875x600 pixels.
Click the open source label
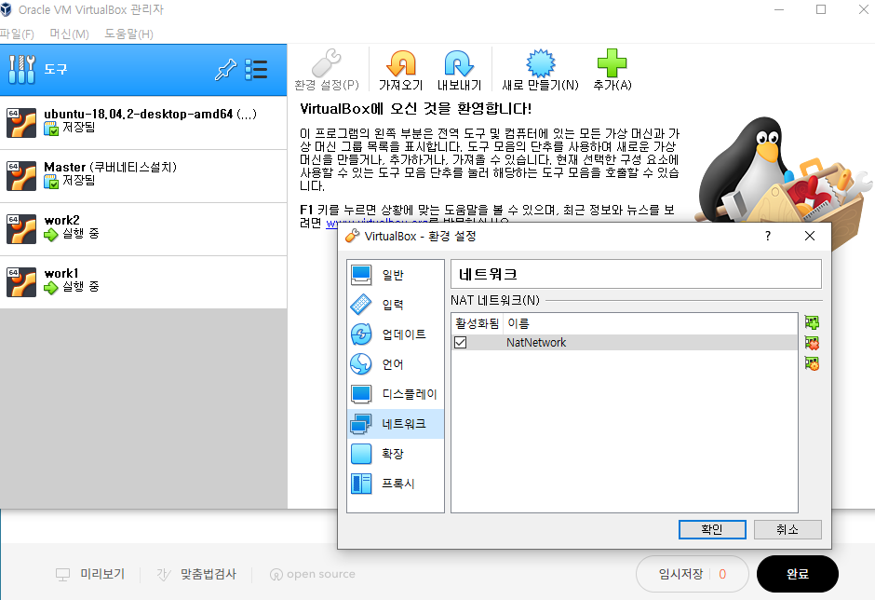click(x=313, y=574)
